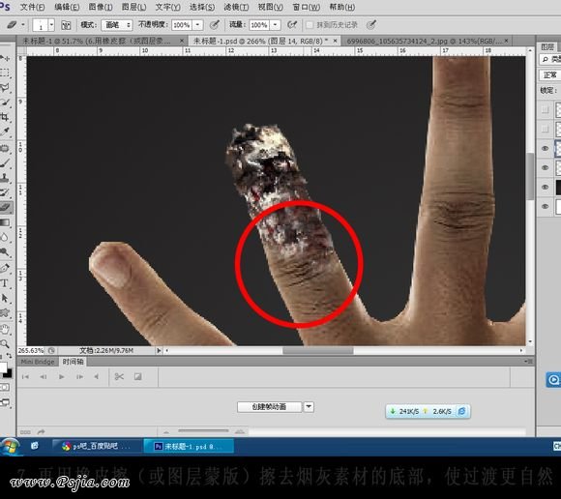Enable the 抹到历史记录 checkbox
Screen dimensions: 561x499
click(310, 25)
